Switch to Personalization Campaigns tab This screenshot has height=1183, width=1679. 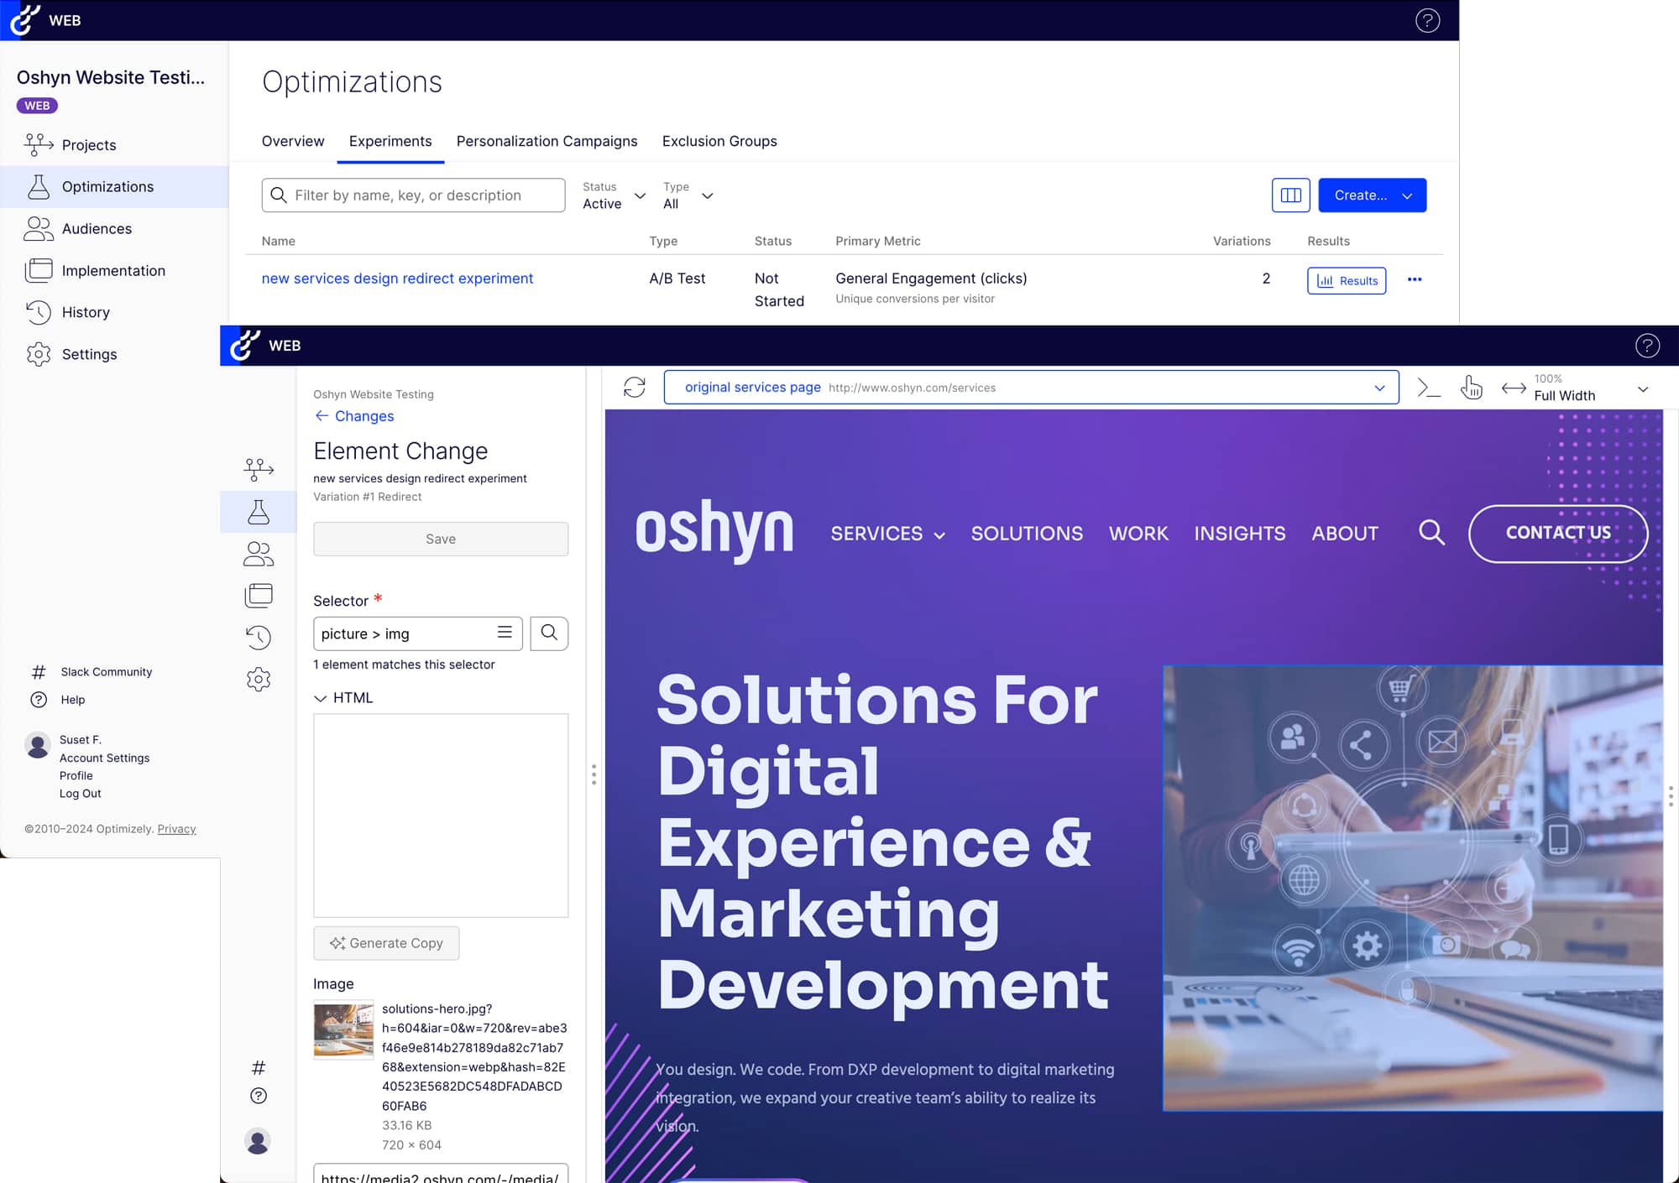pos(547,141)
